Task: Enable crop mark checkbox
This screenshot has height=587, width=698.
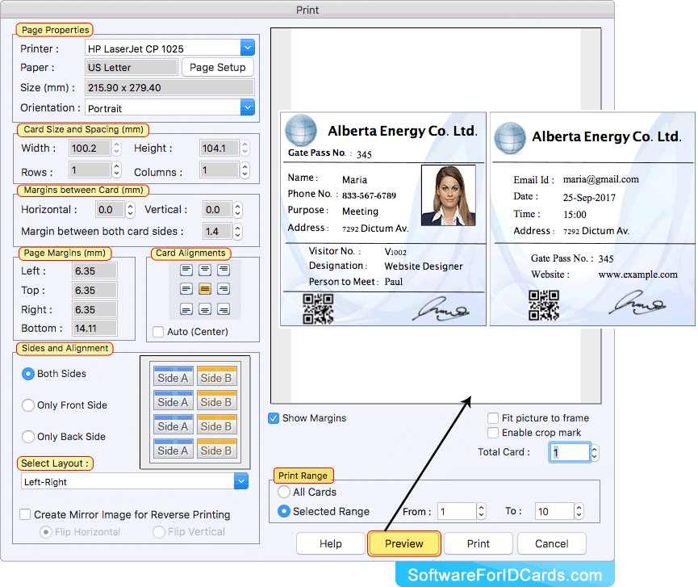Action: point(493,433)
